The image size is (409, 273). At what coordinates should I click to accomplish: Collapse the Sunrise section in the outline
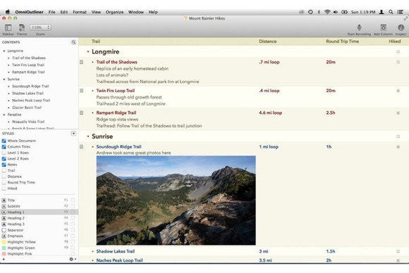(x=88, y=136)
